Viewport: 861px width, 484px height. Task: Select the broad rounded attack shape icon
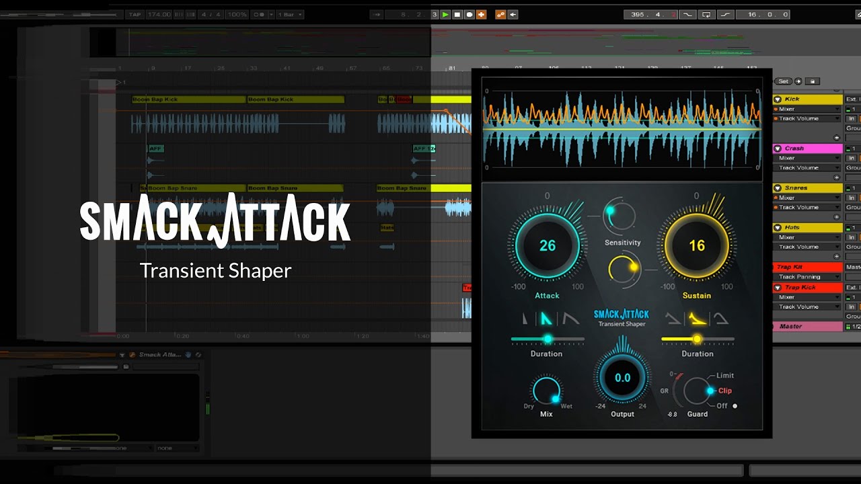571,319
